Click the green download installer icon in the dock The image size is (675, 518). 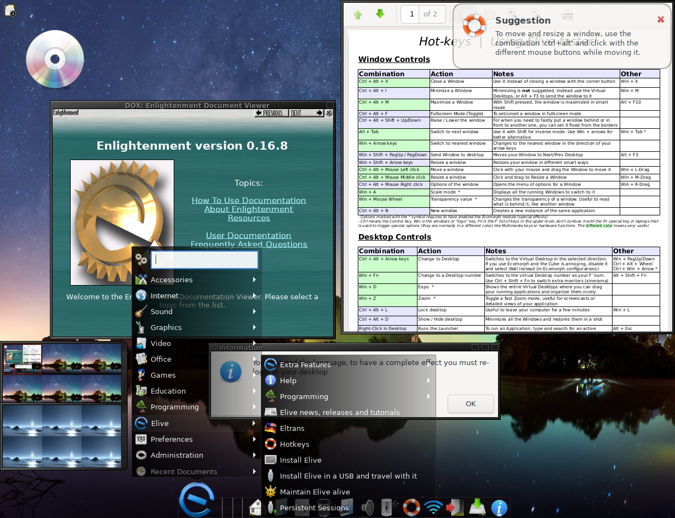(x=477, y=507)
